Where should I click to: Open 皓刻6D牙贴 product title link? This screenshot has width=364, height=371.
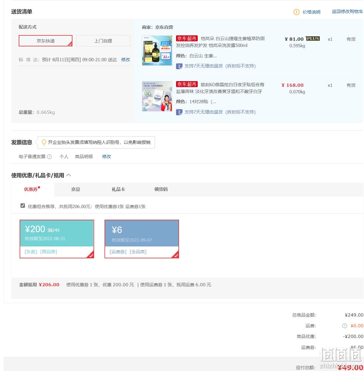(220, 88)
